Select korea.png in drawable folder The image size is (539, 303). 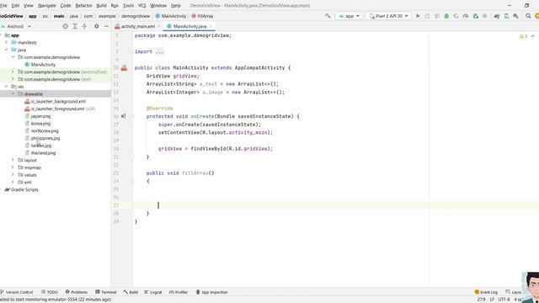pyautogui.click(x=40, y=124)
